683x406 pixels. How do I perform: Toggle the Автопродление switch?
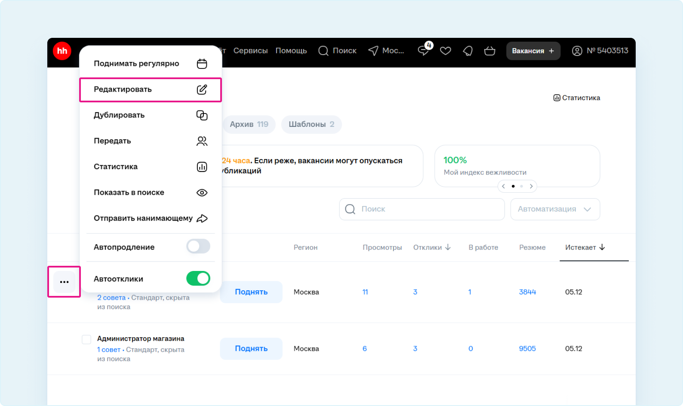click(198, 246)
